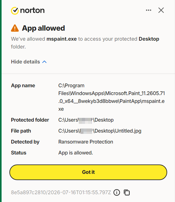Select the mspaint.exe full App name path
The height and width of the screenshot is (202, 175).
(x=112, y=97)
